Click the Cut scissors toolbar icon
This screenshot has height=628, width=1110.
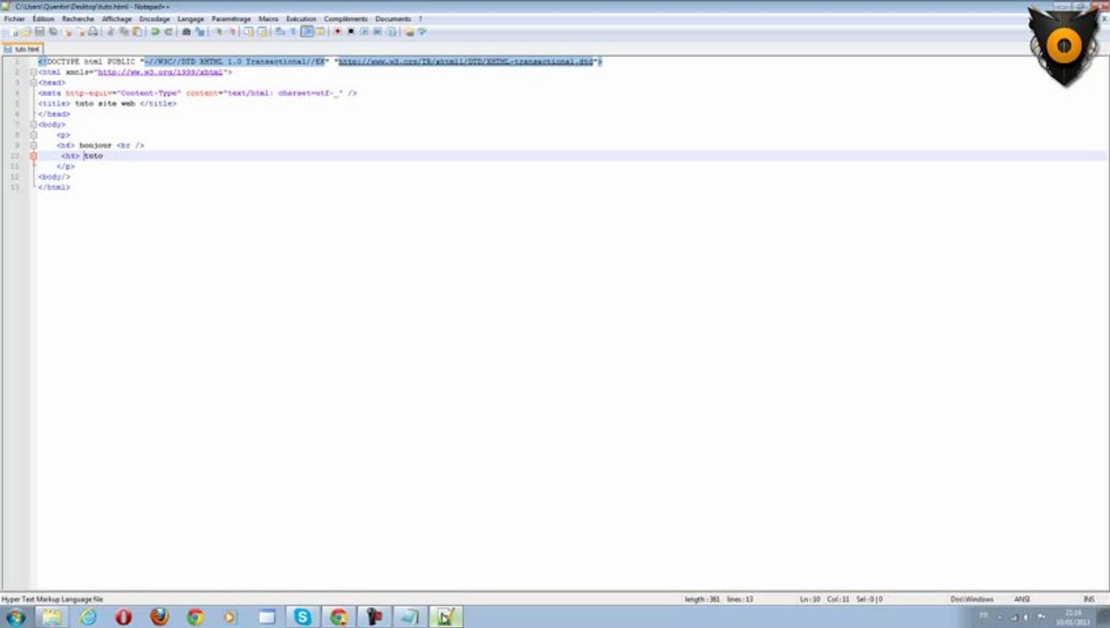pyautogui.click(x=110, y=31)
